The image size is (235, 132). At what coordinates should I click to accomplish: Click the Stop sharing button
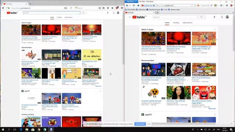pos(140,124)
